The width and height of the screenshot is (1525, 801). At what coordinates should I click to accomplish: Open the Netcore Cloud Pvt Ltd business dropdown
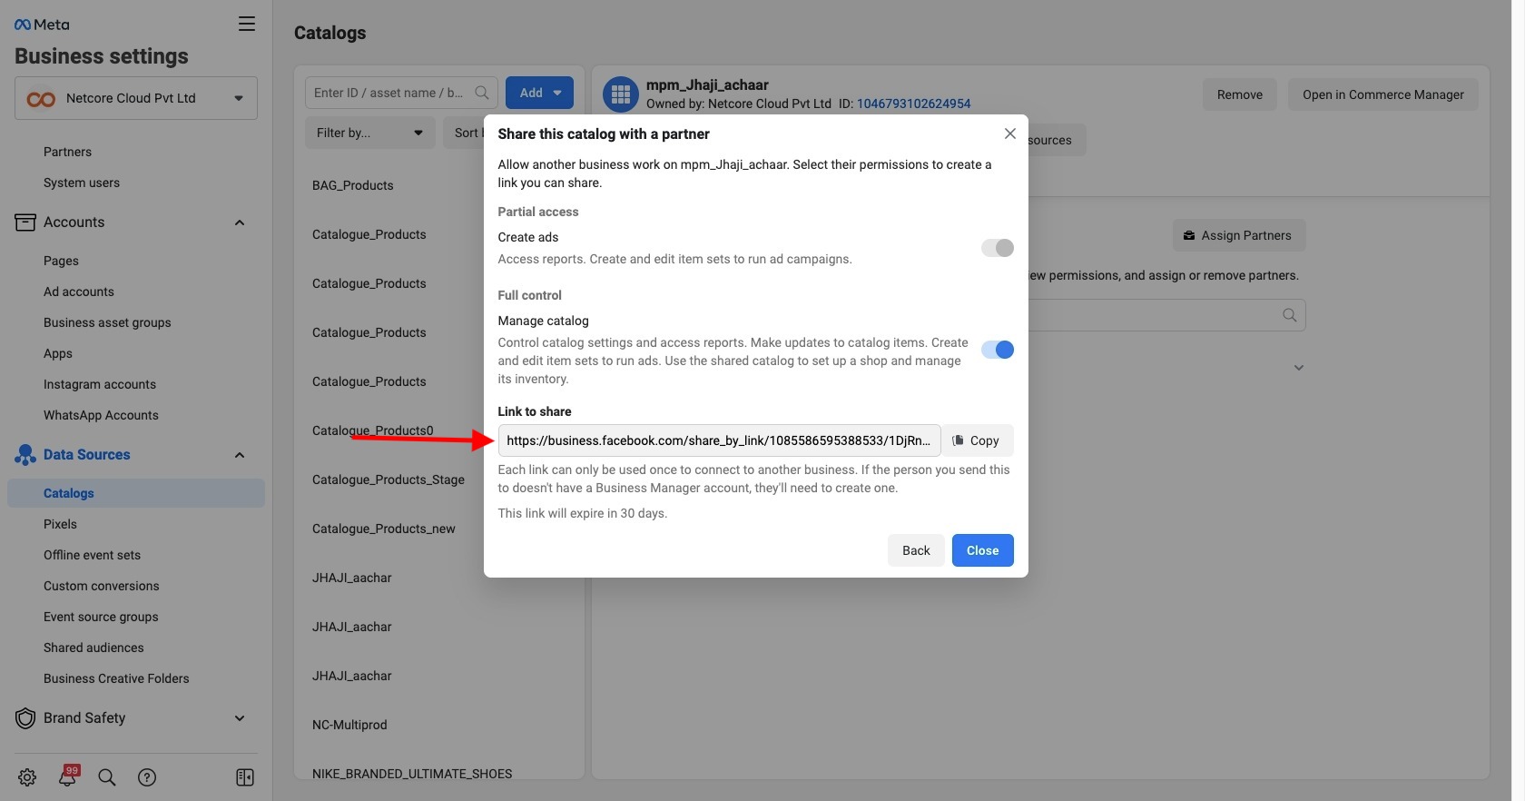tap(136, 98)
